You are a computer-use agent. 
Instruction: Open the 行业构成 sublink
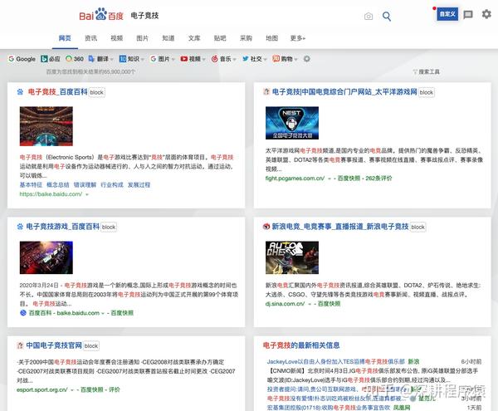click(x=112, y=185)
